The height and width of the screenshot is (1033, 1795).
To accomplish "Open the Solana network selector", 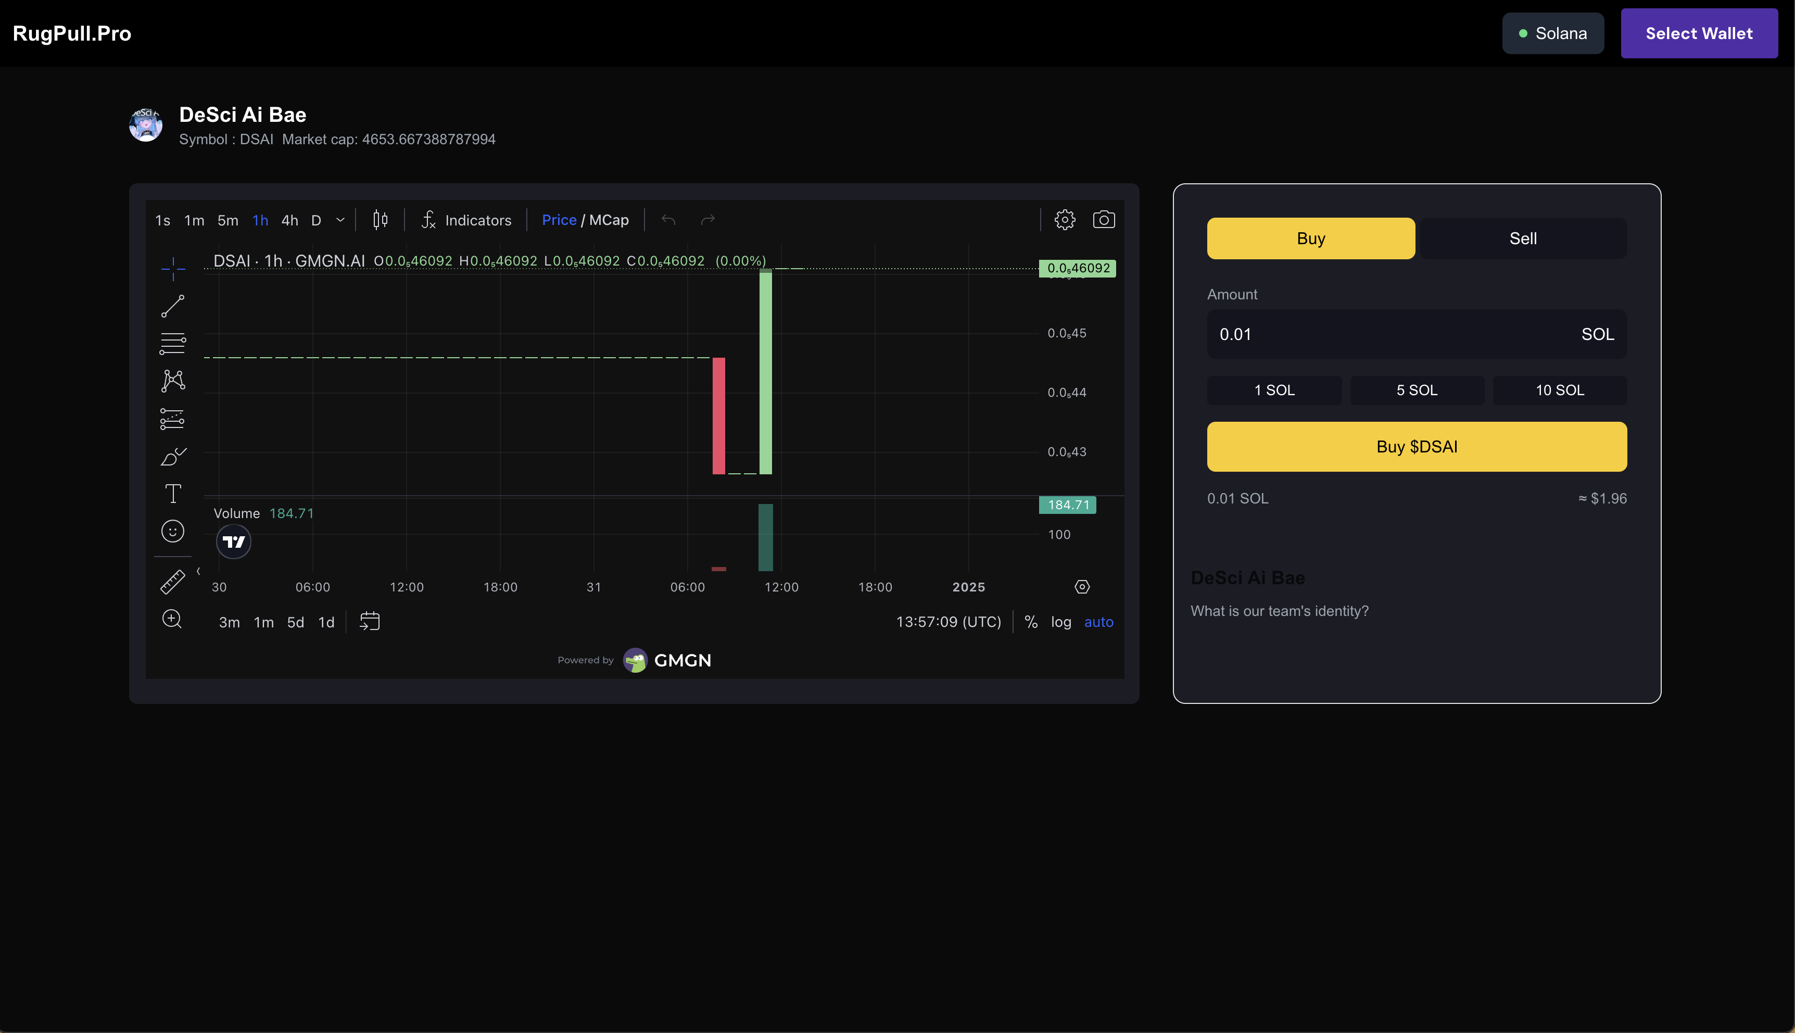I will [x=1552, y=33].
